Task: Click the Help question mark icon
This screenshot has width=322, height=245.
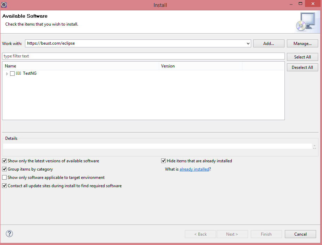Action: click(9, 234)
